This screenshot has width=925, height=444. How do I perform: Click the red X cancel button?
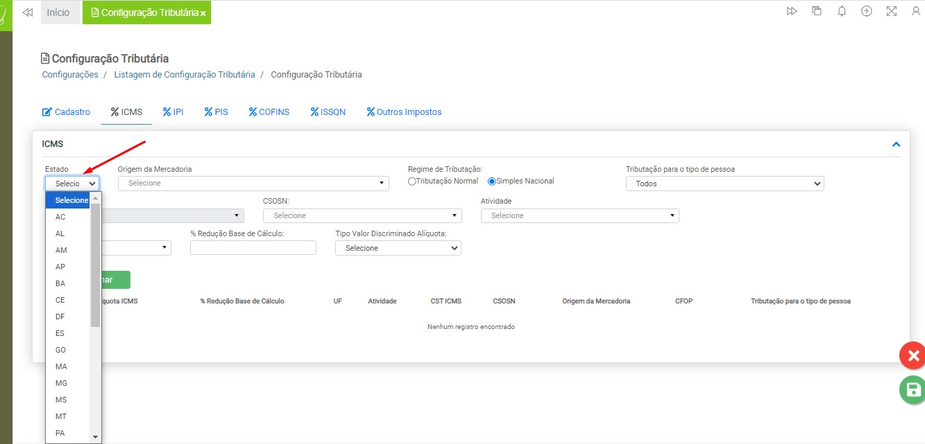(913, 356)
